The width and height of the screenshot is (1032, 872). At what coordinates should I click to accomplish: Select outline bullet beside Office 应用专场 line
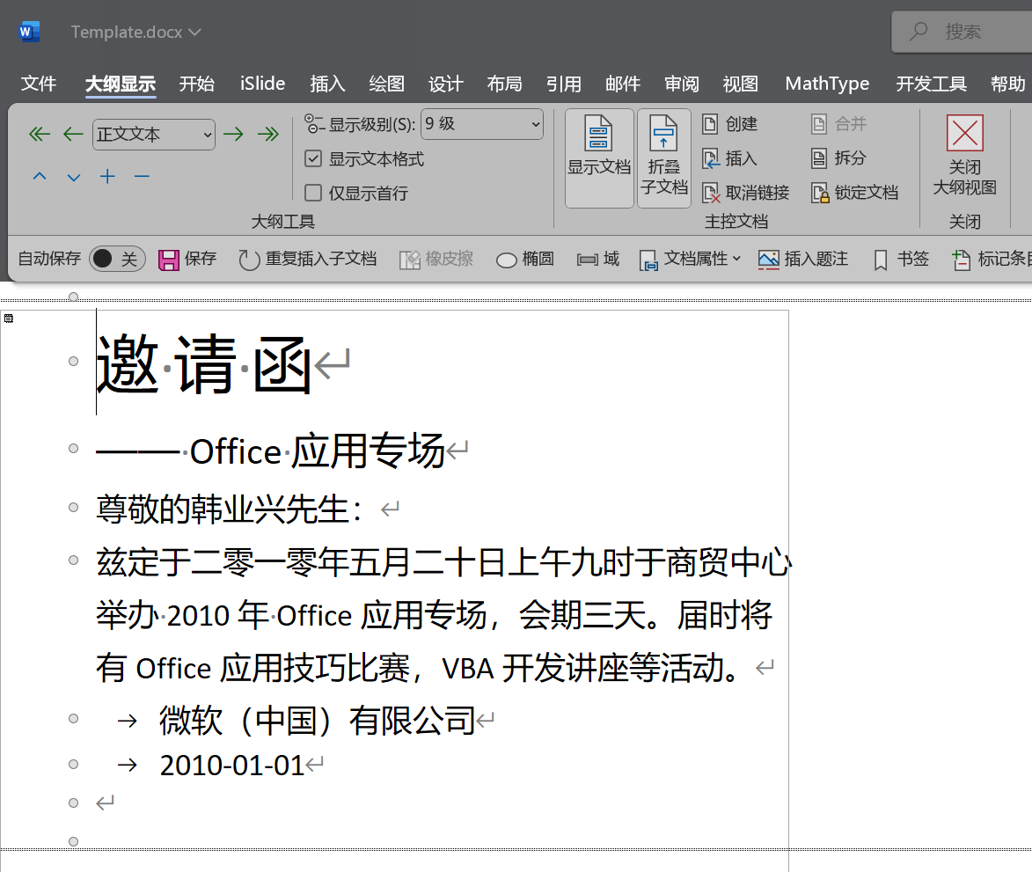click(74, 449)
